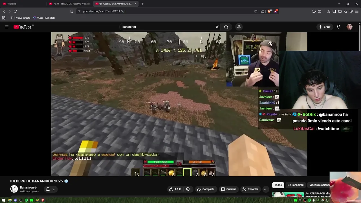The image size is (361, 203).
Task: Open the NVIDIA tray icon
Action: point(318,200)
